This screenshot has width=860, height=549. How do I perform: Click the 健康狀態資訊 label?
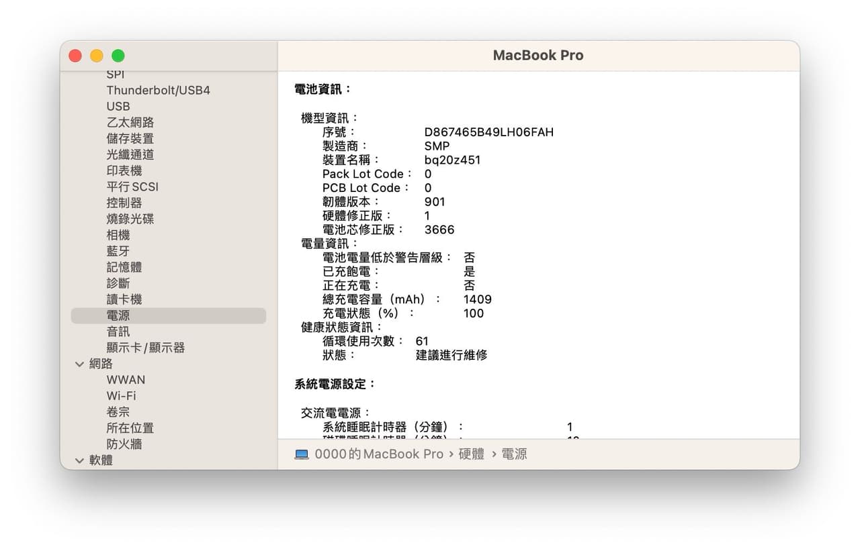(x=342, y=328)
